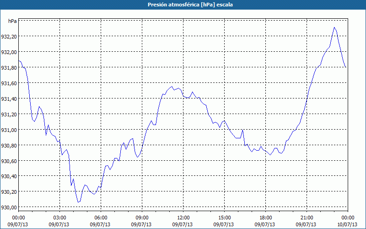This screenshot has width=366, height=229.
Task: Click the 'hPa' unit label
Action: coord(12,21)
